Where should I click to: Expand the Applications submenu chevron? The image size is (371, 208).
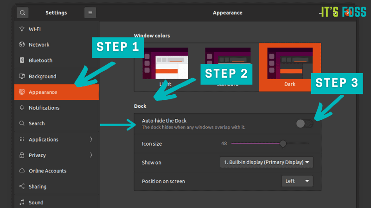tap(91, 140)
